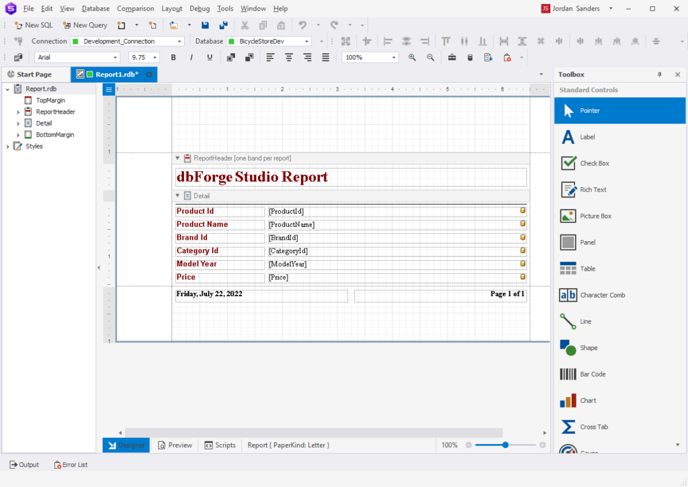Collapse the Report.rdb tree node
This screenshot has height=487, width=688.
tap(7, 88)
